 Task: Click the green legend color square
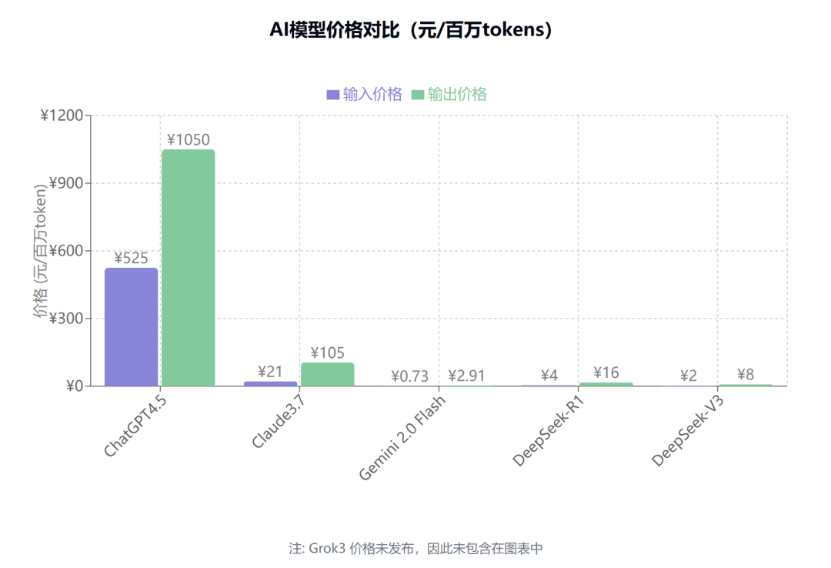(418, 95)
